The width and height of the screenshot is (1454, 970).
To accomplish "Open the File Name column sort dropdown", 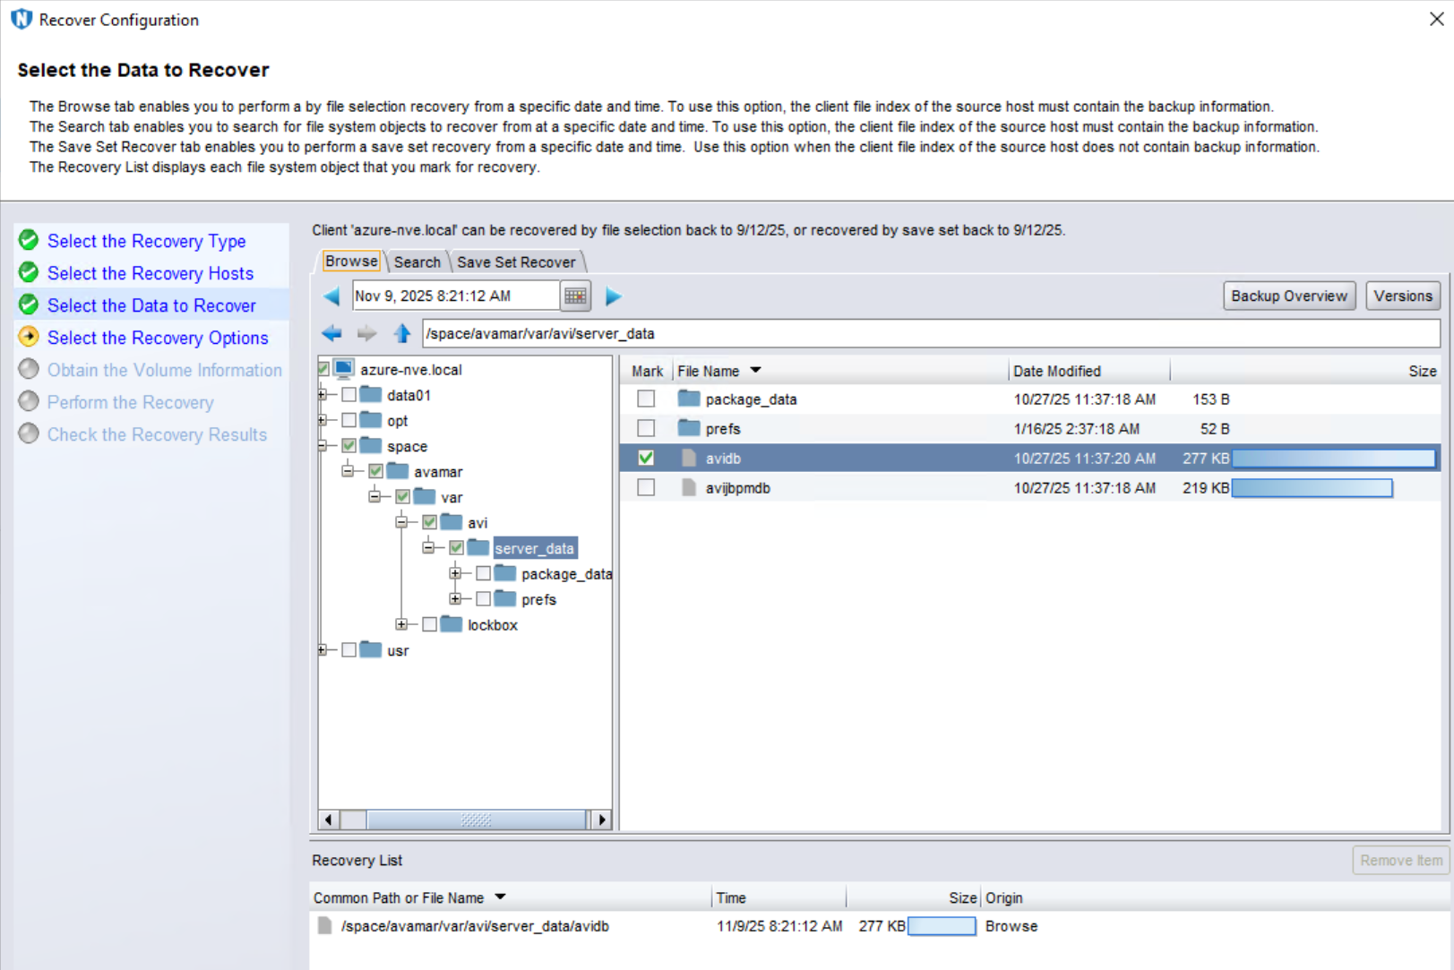I will [754, 370].
